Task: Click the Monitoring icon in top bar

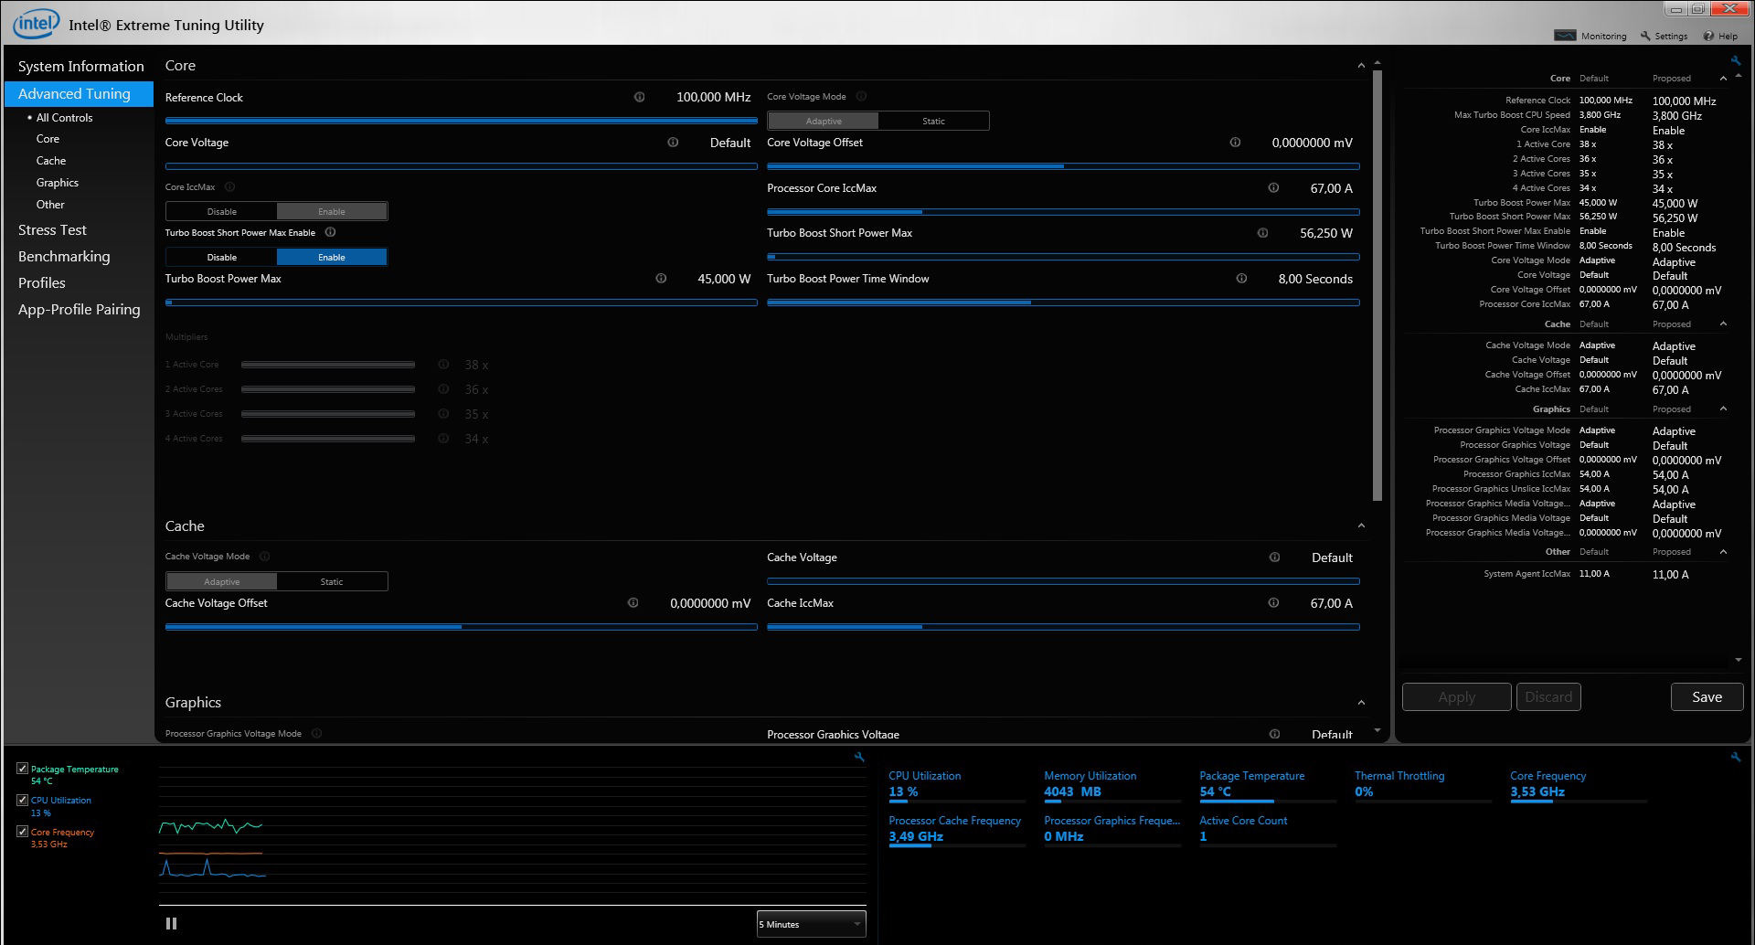Action: [1565, 36]
